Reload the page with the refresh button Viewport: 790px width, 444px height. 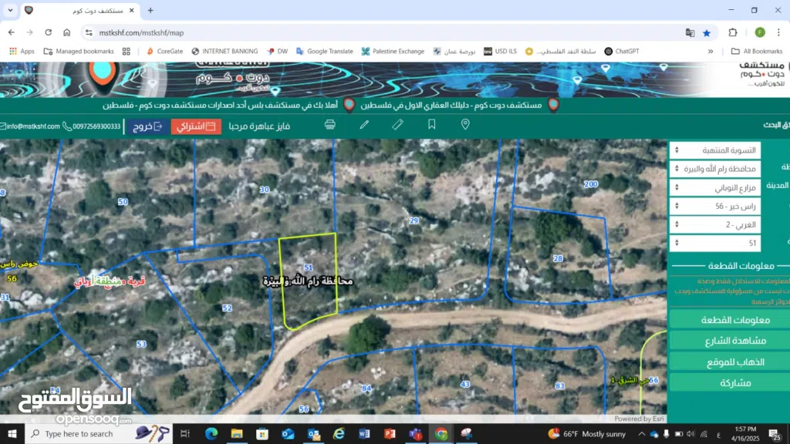pos(49,32)
